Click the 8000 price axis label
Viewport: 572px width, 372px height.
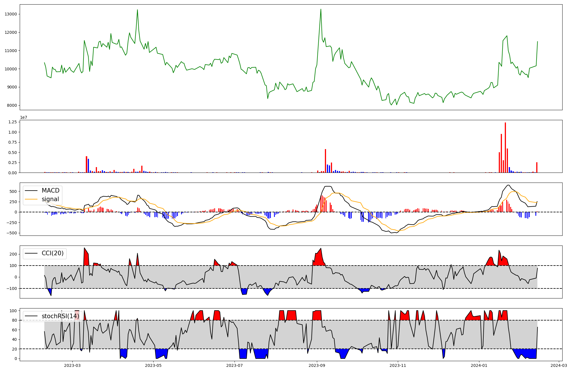tap(12, 106)
